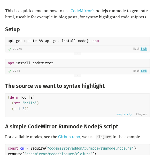Click the 22.2s execution time label
Image resolution: width=155 pixels, height=155 pixels.
pyautogui.click(x=17, y=49)
